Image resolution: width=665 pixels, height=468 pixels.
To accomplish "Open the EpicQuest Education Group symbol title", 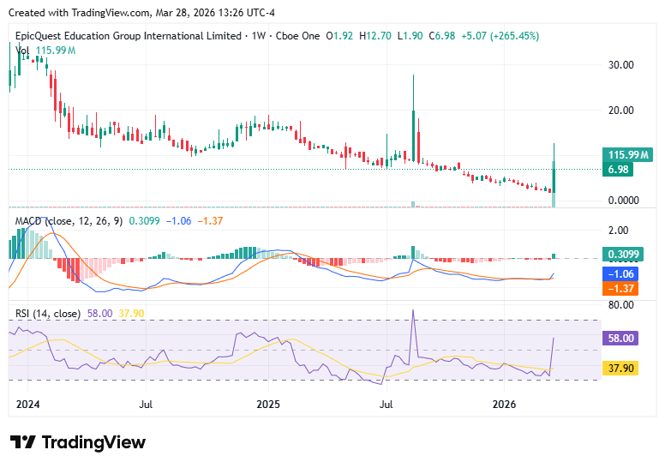I will point(129,36).
